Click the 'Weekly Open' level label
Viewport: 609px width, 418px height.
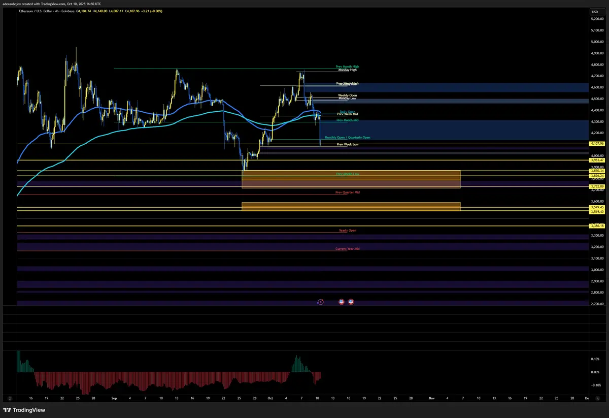click(348, 95)
